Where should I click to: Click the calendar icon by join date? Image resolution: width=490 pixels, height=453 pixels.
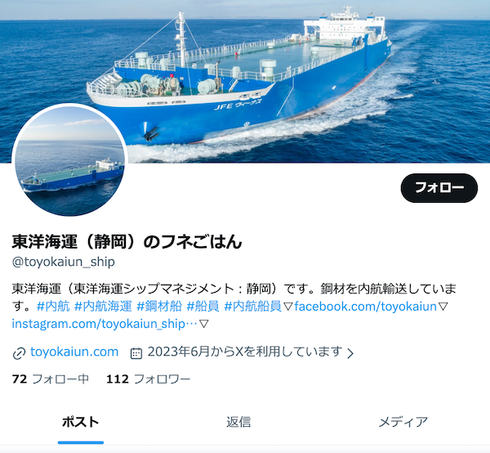(136, 353)
